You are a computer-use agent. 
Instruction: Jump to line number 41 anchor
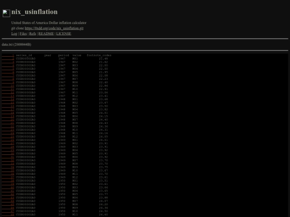tap(8, 191)
